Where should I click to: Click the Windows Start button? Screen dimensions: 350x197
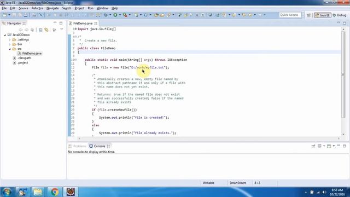[x=7, y=192]
